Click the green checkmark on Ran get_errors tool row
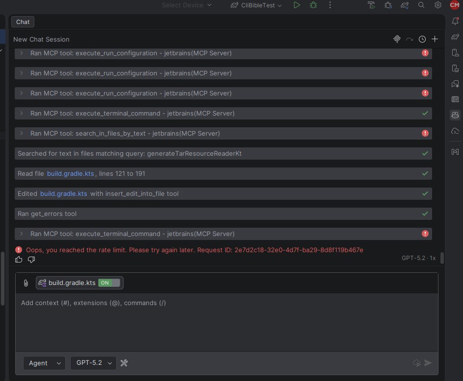 pos(425,214)
